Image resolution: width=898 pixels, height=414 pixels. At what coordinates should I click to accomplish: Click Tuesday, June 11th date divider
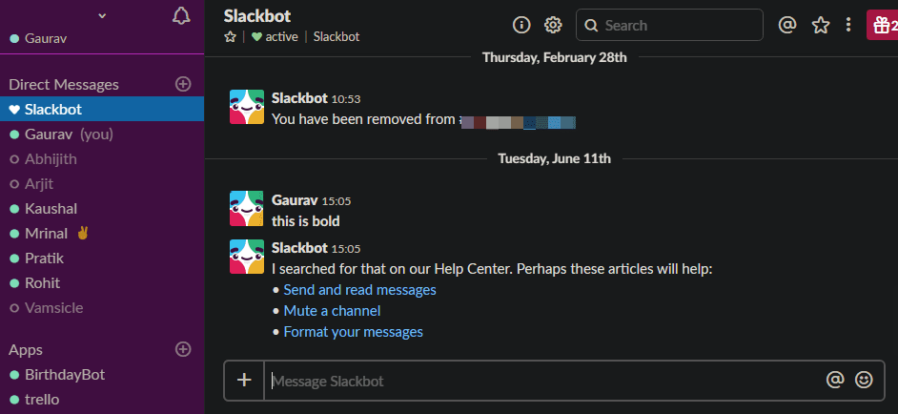click(x=555, y=158)
